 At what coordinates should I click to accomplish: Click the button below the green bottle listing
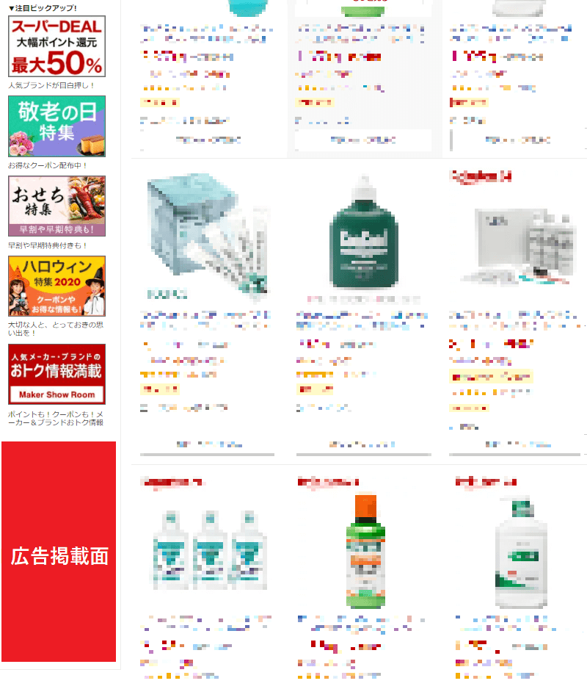click(363, 446)
